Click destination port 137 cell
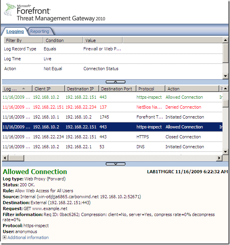The width and height of the screenshot is (230, 245). pyautogui.click(x=103, y=107)
